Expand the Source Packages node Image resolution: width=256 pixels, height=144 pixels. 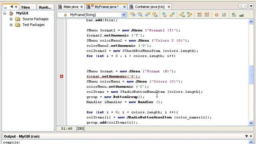[11, 19]
